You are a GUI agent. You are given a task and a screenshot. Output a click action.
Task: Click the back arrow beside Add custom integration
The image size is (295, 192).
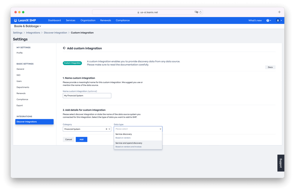point(64,48)
